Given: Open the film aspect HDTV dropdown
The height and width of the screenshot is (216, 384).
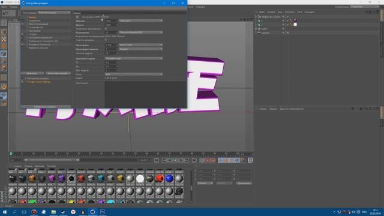Looking at the screenshot, I should pos(140,45).
